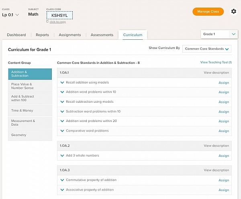Switch to the Dashboard tab
The image size is (241, 199).
click(x=16, y=35)
